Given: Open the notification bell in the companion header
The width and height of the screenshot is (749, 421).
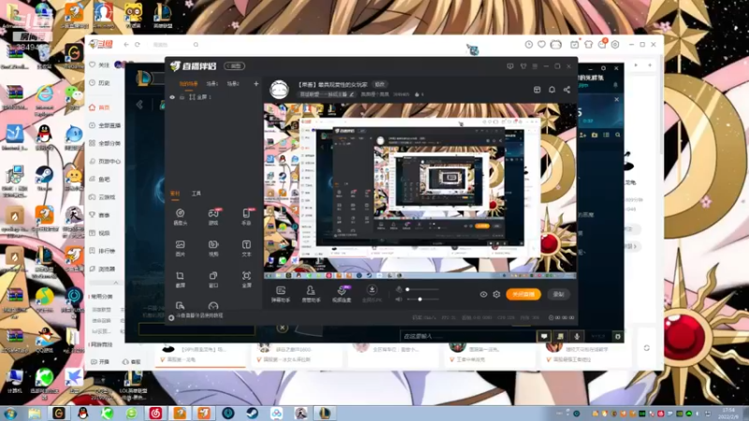Looking at the screenshot, I should tap(551, 90).
